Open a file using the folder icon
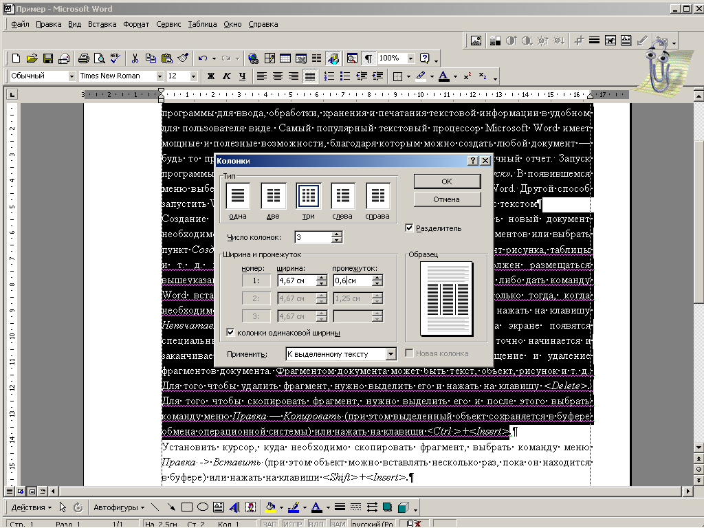This screenshot has width=704, height=528. (x=32, y=58)
